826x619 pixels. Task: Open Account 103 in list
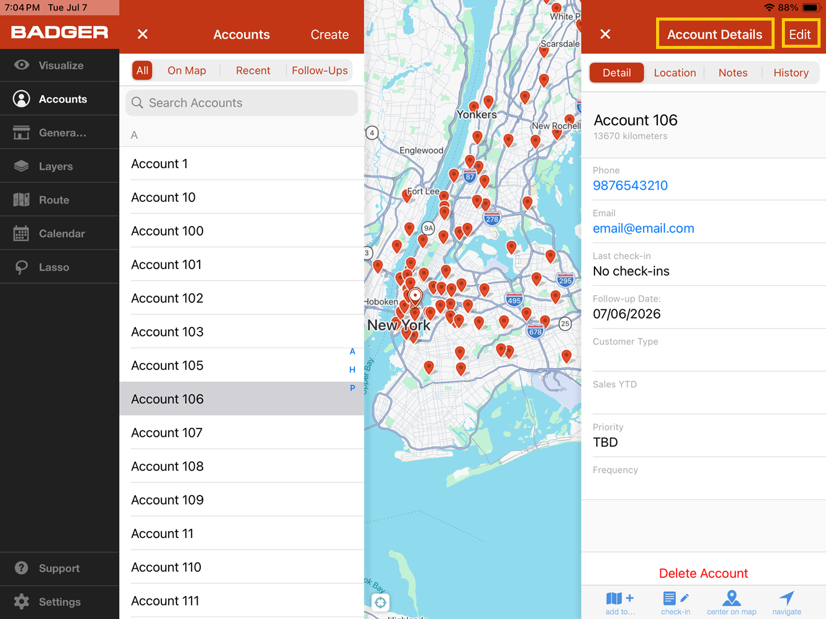pyautogui.click(x=242, y=332)
